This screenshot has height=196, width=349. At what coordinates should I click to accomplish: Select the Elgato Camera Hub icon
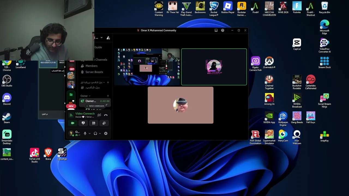(255, 64)
